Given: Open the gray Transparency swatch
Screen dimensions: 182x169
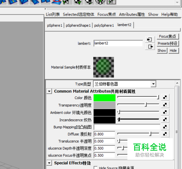Looking at the screenshot, I should click(104, 105).
